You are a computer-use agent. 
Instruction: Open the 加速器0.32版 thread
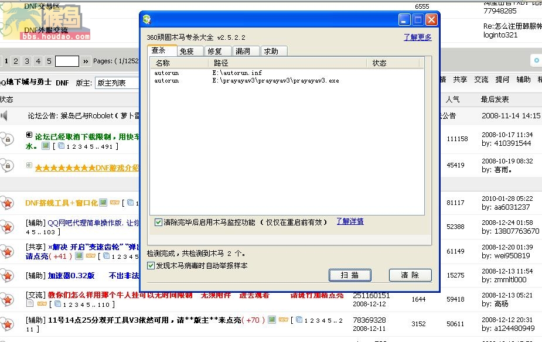click(x=71, y=276)
